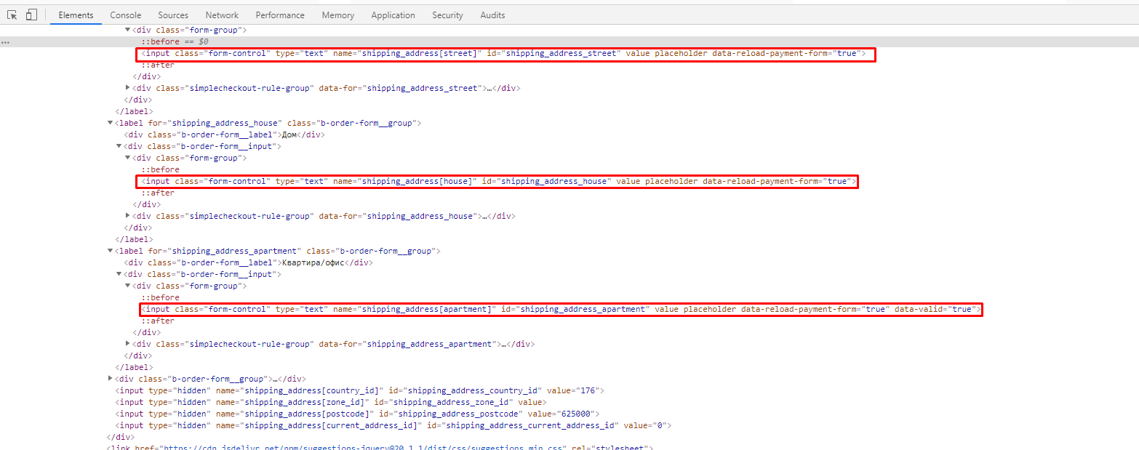Open the Security tab
Screen dimensions: 1139x450
(x=447, y=15)
